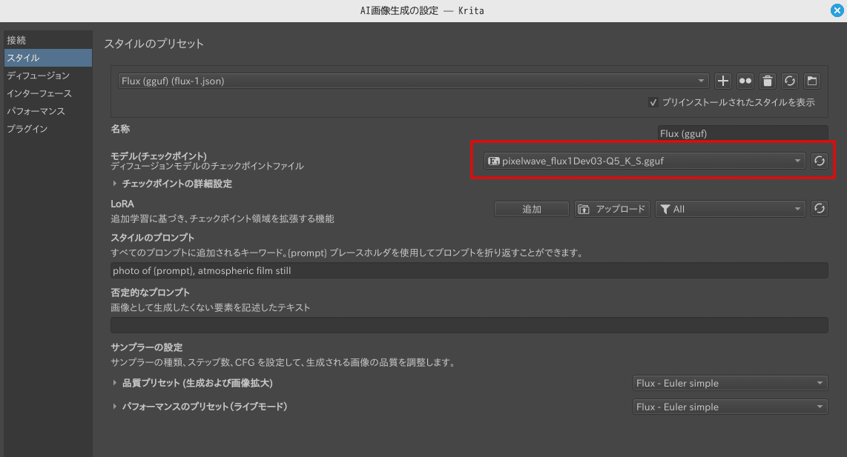Open the 接続 settings page
This screenshot has height=457, width=847.
pyautogui.click(x=48, y=40)
